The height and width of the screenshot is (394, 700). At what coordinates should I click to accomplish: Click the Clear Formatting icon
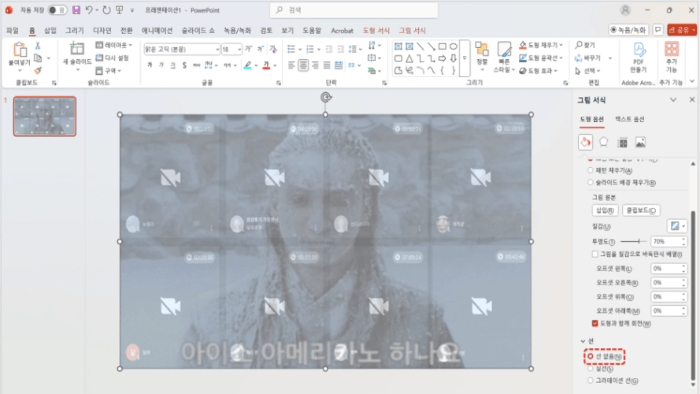tap(273, 49)
